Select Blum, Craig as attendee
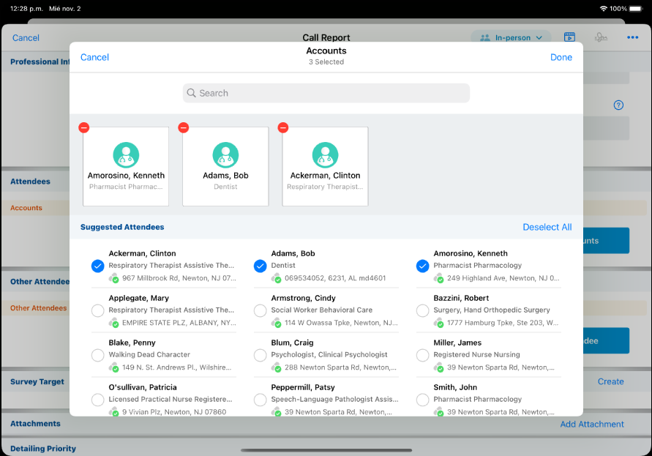652x456 pixels. pyautogui.click(x=260, y=356)
